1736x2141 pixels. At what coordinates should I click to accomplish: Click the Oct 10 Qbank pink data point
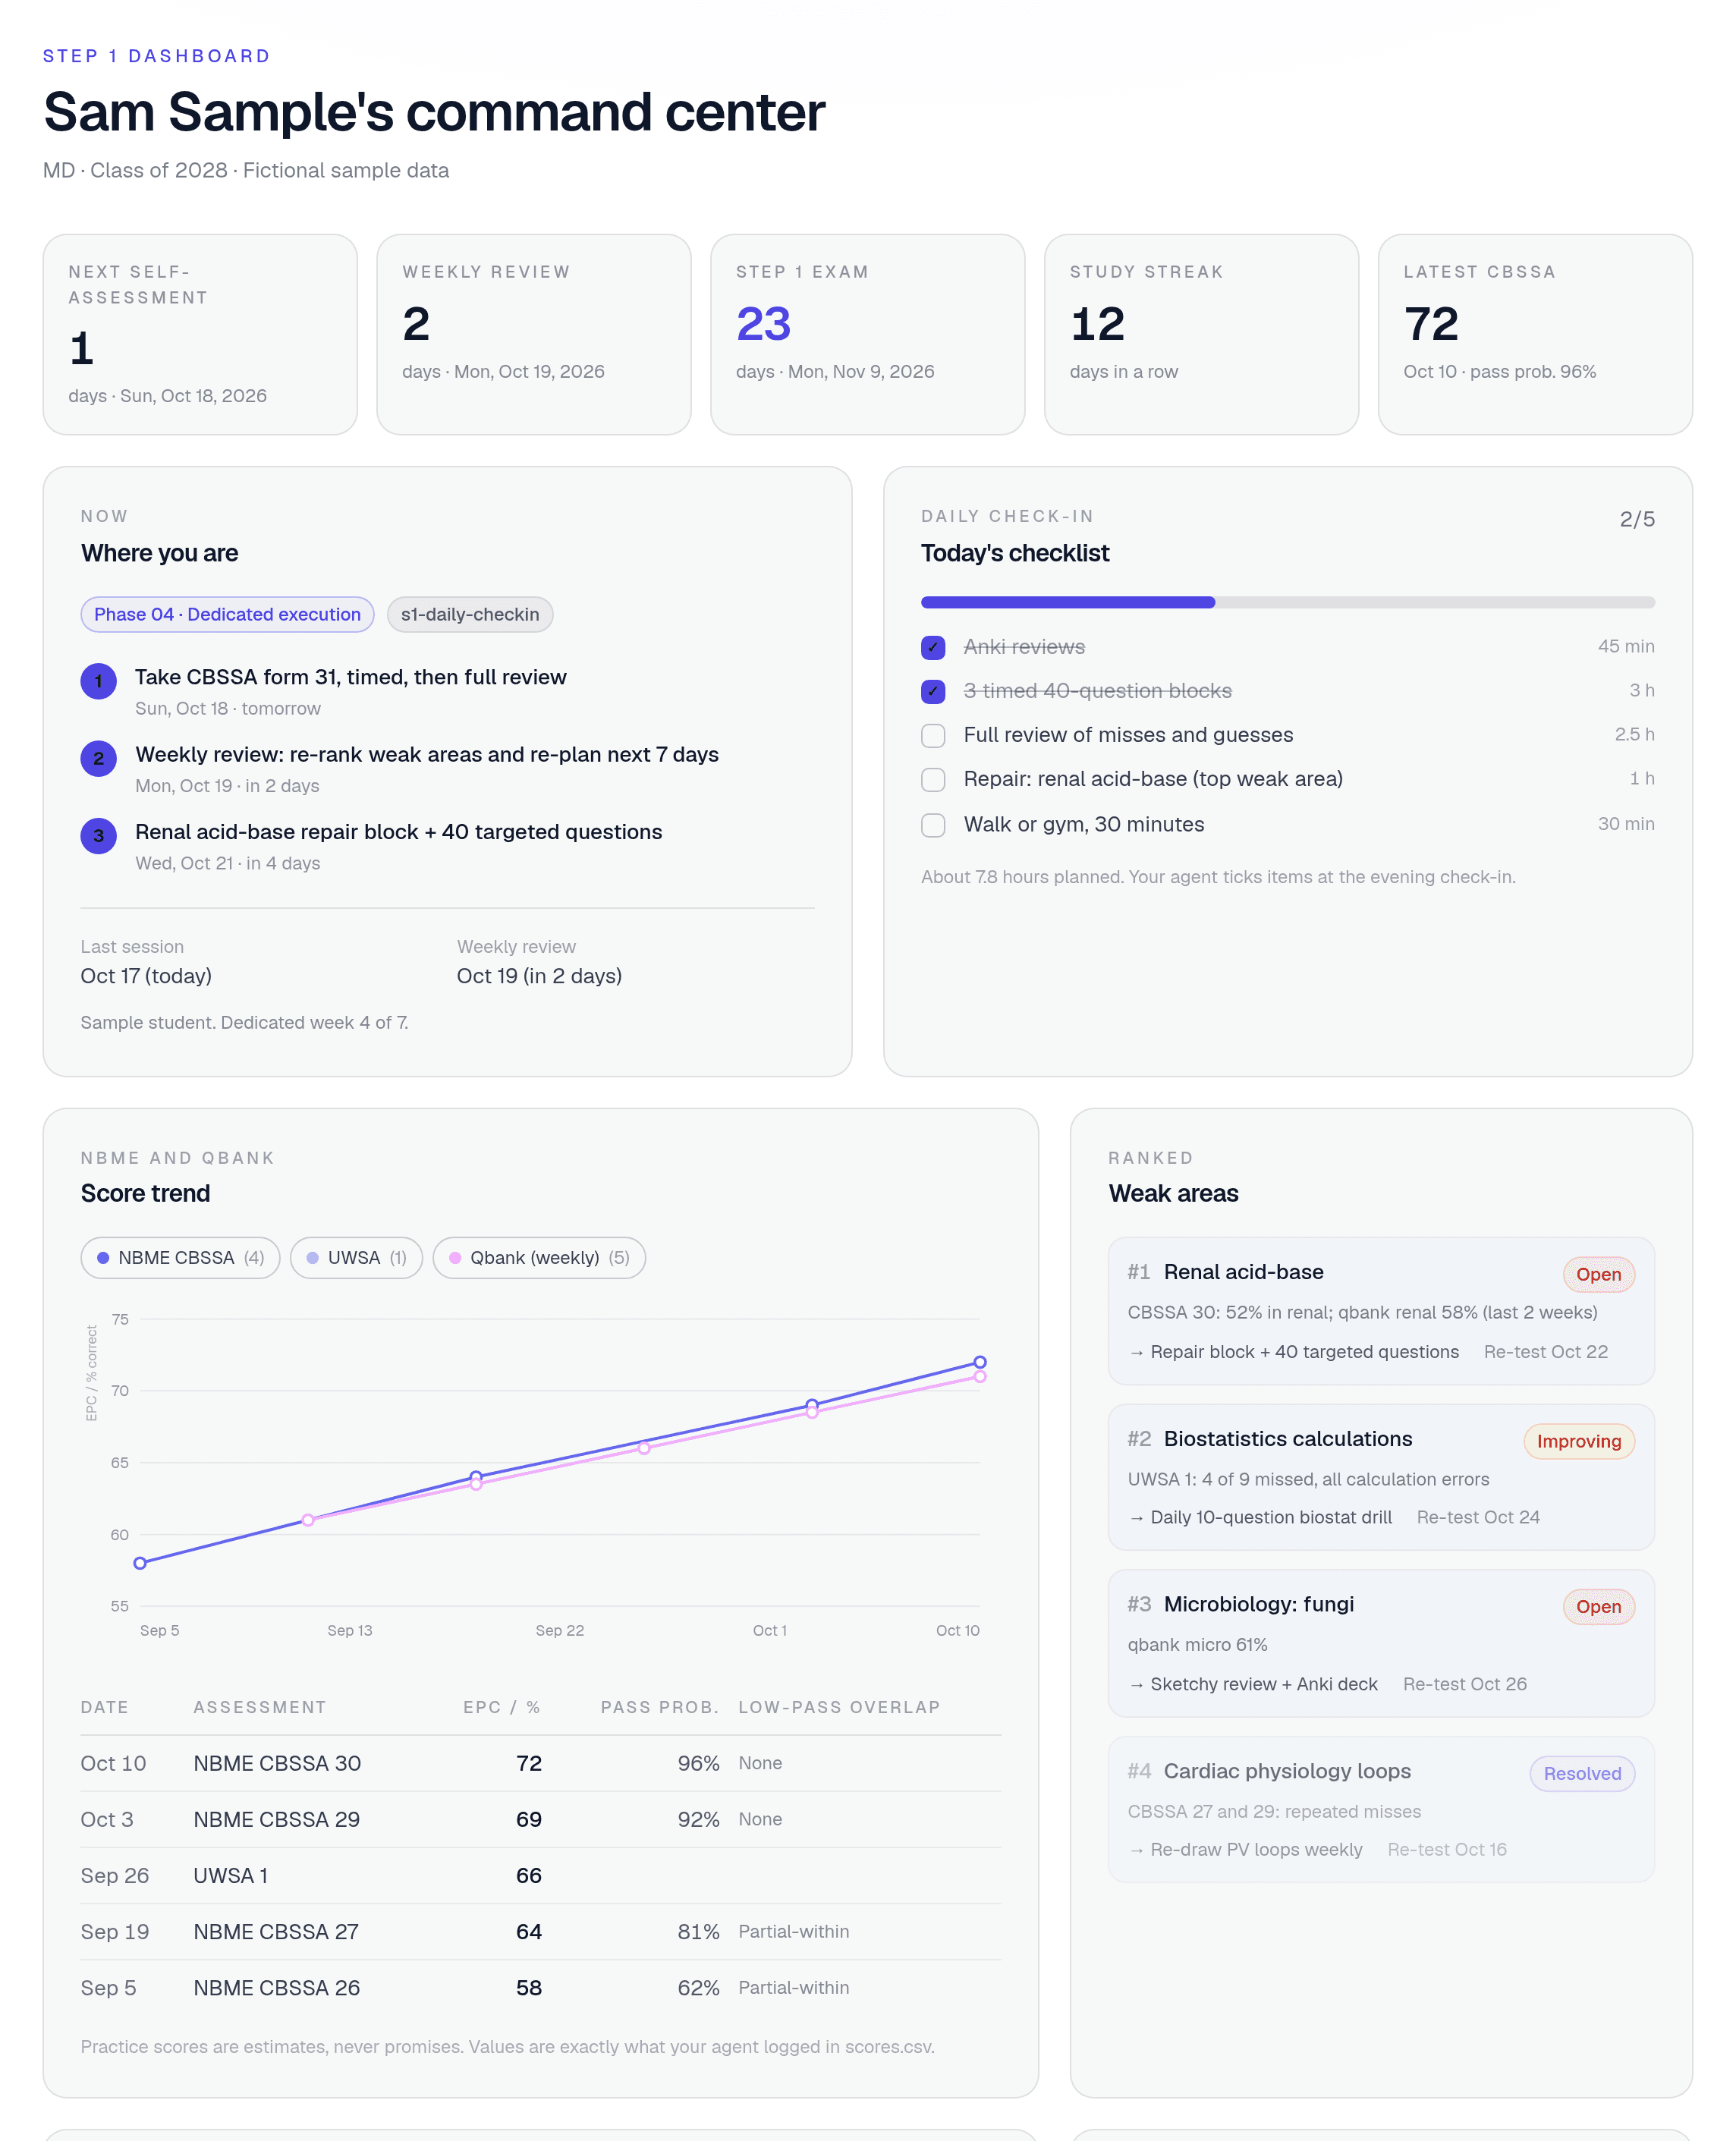pos(980,1377)
